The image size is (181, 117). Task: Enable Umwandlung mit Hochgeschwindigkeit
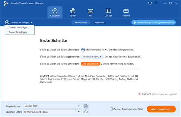tap(154, 23)
